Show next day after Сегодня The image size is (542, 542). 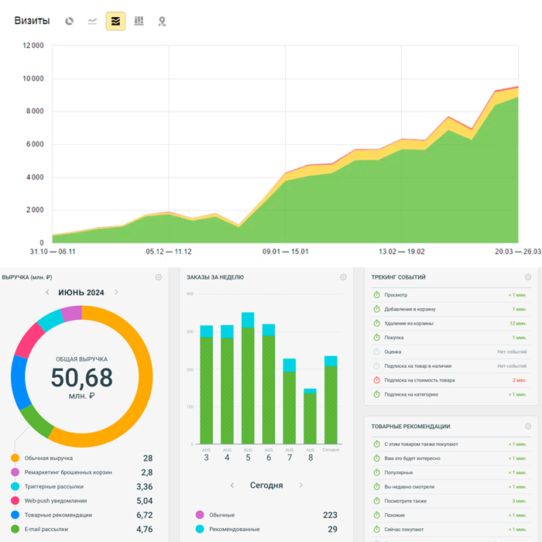coord(301,485)
